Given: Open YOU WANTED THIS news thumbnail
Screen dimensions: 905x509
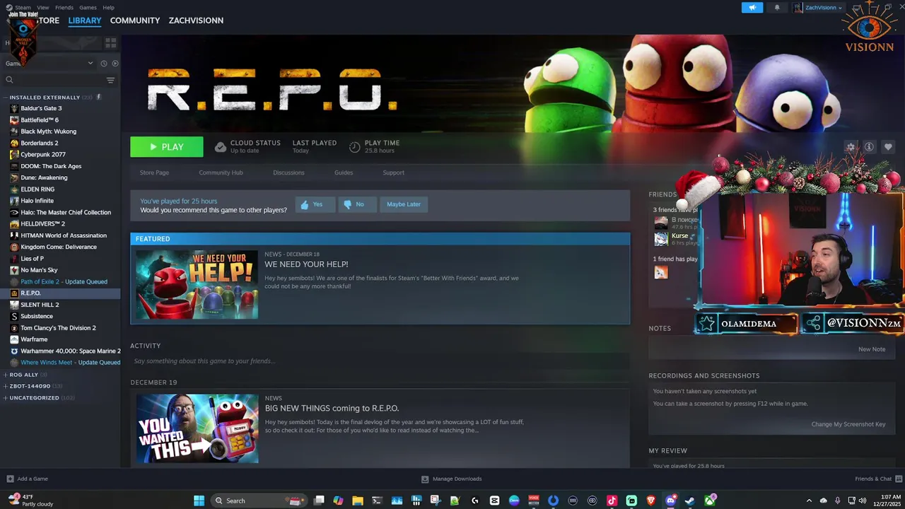Looking at the screenshot, I should [x=197, y=428].
